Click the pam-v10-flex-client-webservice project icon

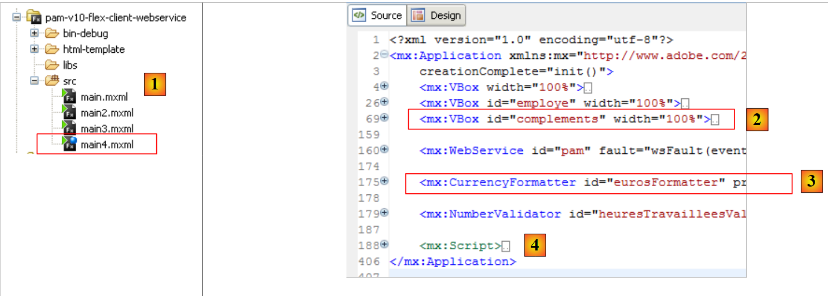34,17
